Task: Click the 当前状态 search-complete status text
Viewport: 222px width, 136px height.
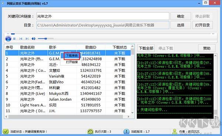Action: click(x=29, y=132)
